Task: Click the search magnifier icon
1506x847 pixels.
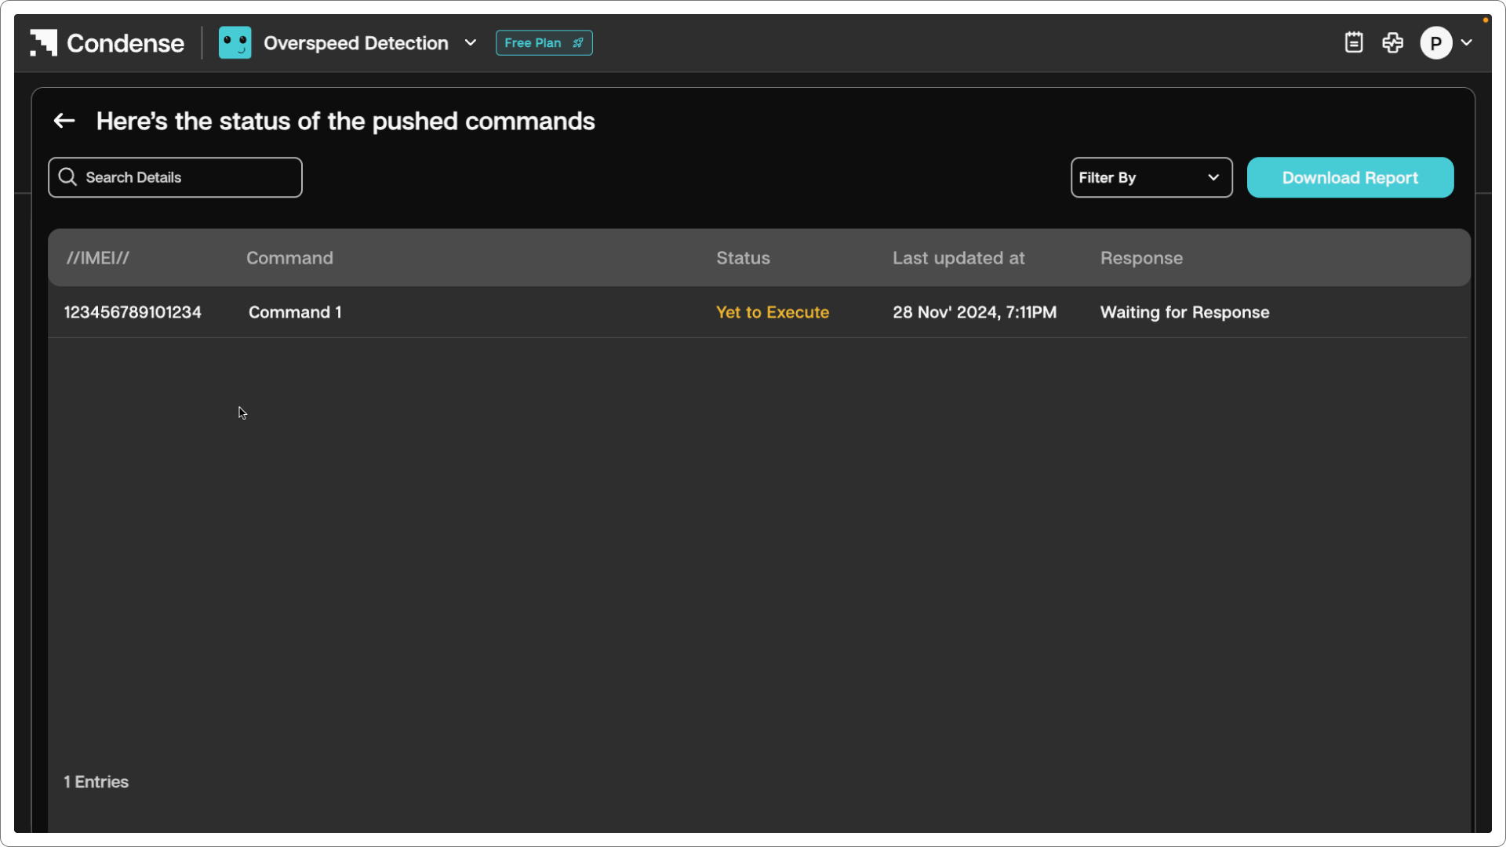Action: click(x=68, y=177)
